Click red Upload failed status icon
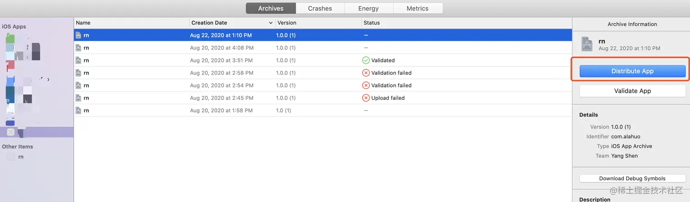The image size is (690, 202). [366, 98]
